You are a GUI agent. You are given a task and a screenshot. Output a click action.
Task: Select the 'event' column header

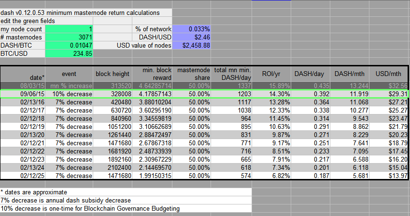[x=69, y=74]
